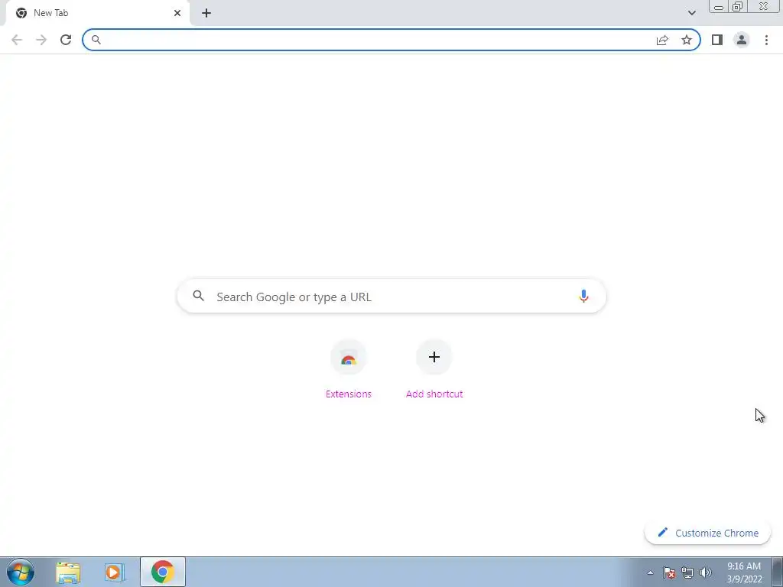
Task: Click the magnifier icon in the Google search box
Action: pos(199,296)
